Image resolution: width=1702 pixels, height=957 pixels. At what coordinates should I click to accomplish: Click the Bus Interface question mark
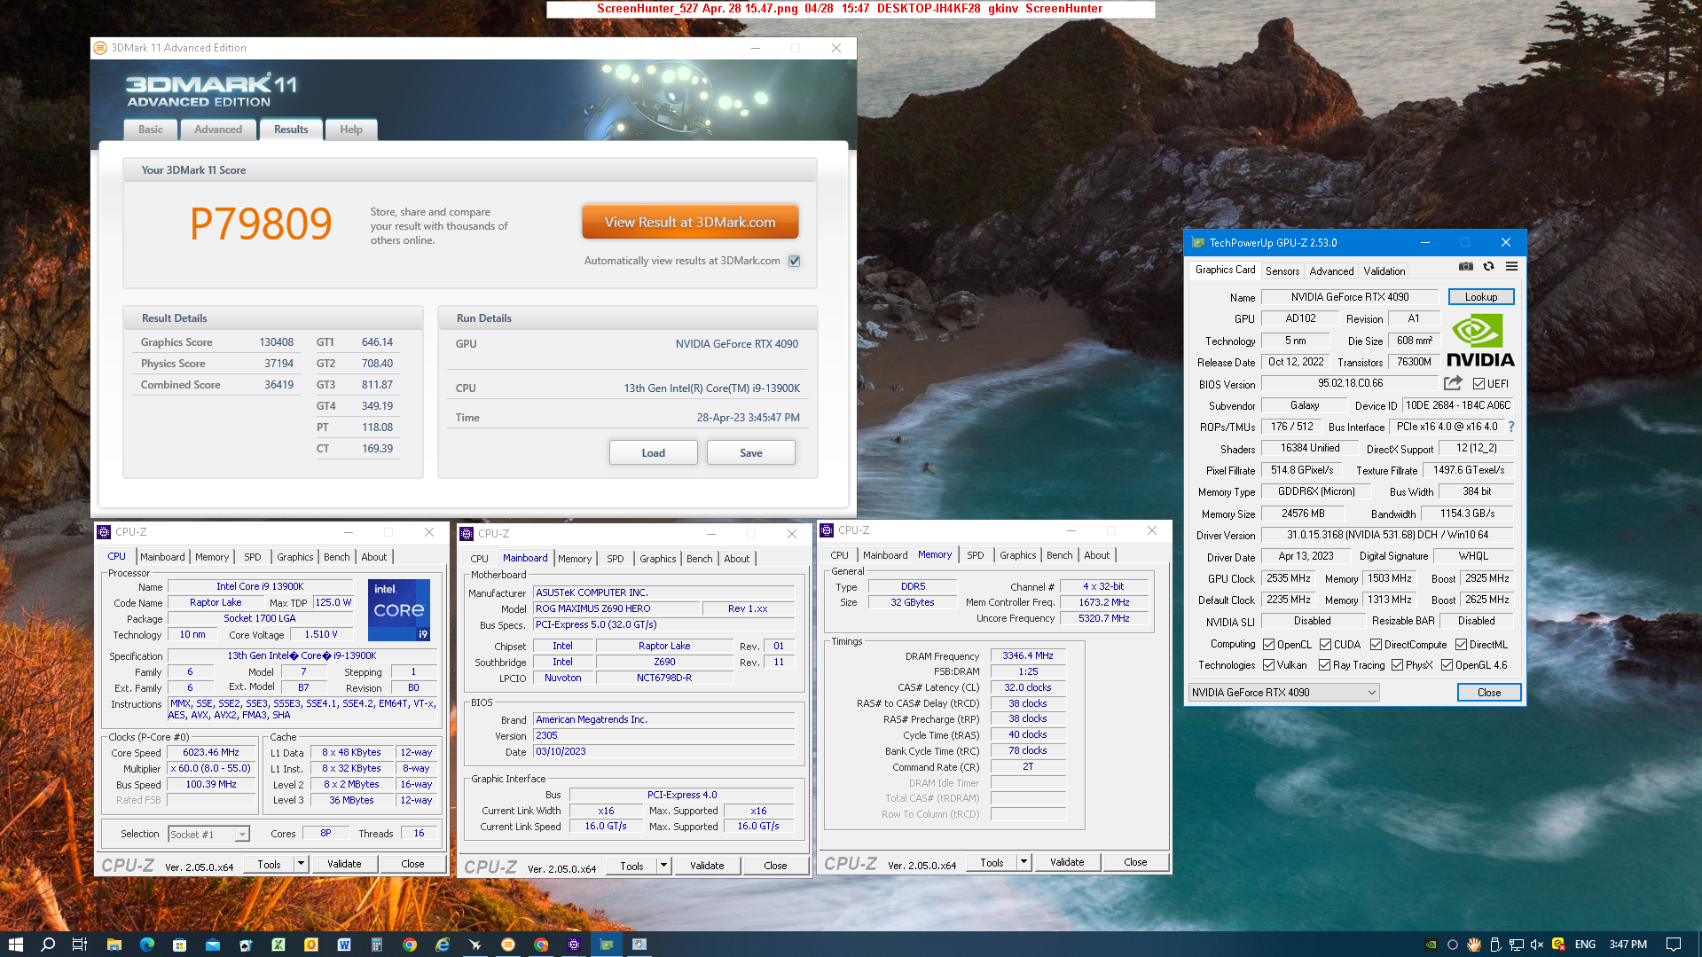(x=1511, y=427)
